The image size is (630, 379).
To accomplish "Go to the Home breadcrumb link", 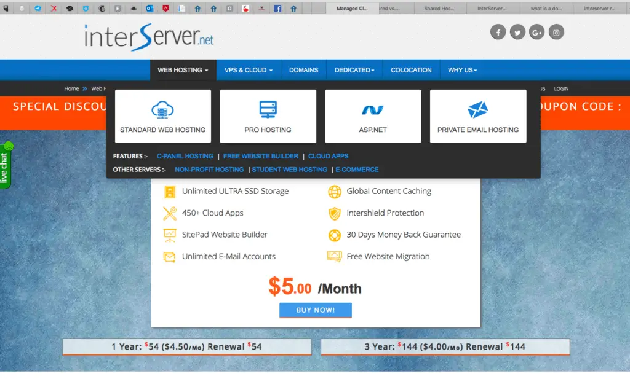I will click(71, 88).
